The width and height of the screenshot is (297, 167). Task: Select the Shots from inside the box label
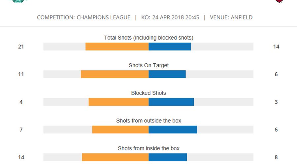(148, 149)
